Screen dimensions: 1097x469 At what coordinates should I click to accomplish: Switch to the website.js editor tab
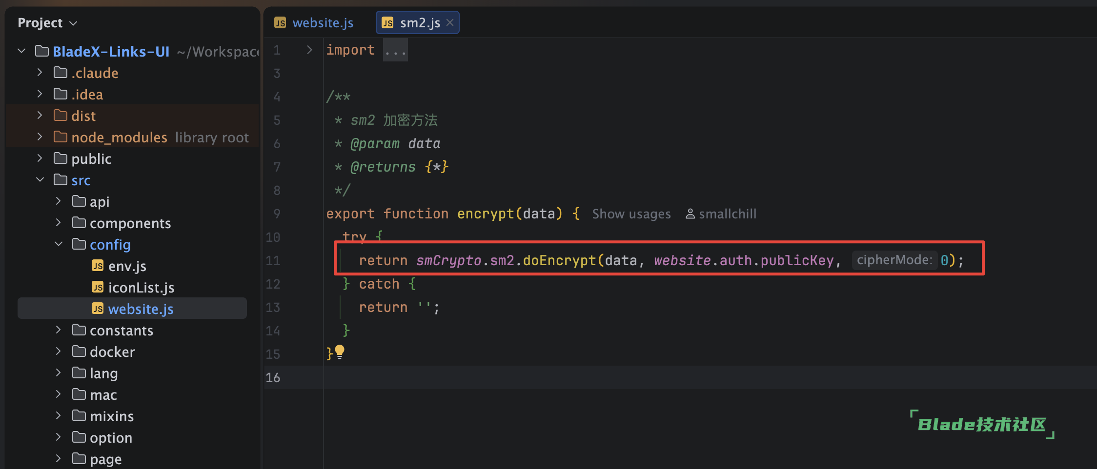pyautogui.click(x=323, y=23)
